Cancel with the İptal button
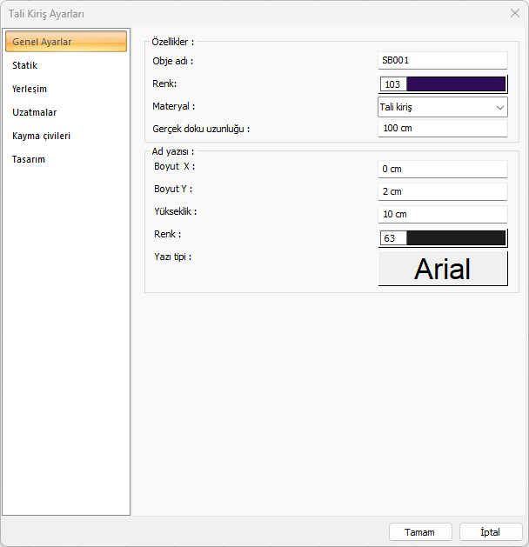The image size is (529, 547). pyautogui.click(x=491, y=531)
